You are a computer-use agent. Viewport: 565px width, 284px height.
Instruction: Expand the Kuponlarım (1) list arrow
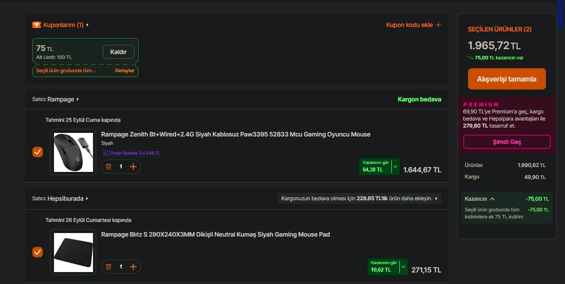point(88,25)
